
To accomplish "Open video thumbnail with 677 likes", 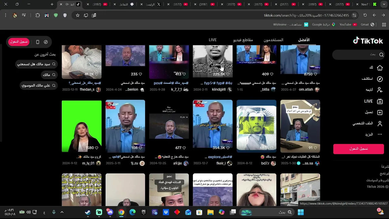I will [x=169, y=126].
